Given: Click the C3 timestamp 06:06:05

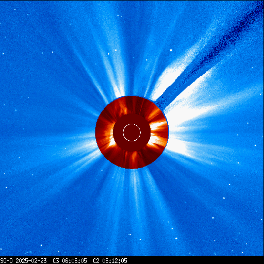Looking at the screenshot, I should [74, 261].
